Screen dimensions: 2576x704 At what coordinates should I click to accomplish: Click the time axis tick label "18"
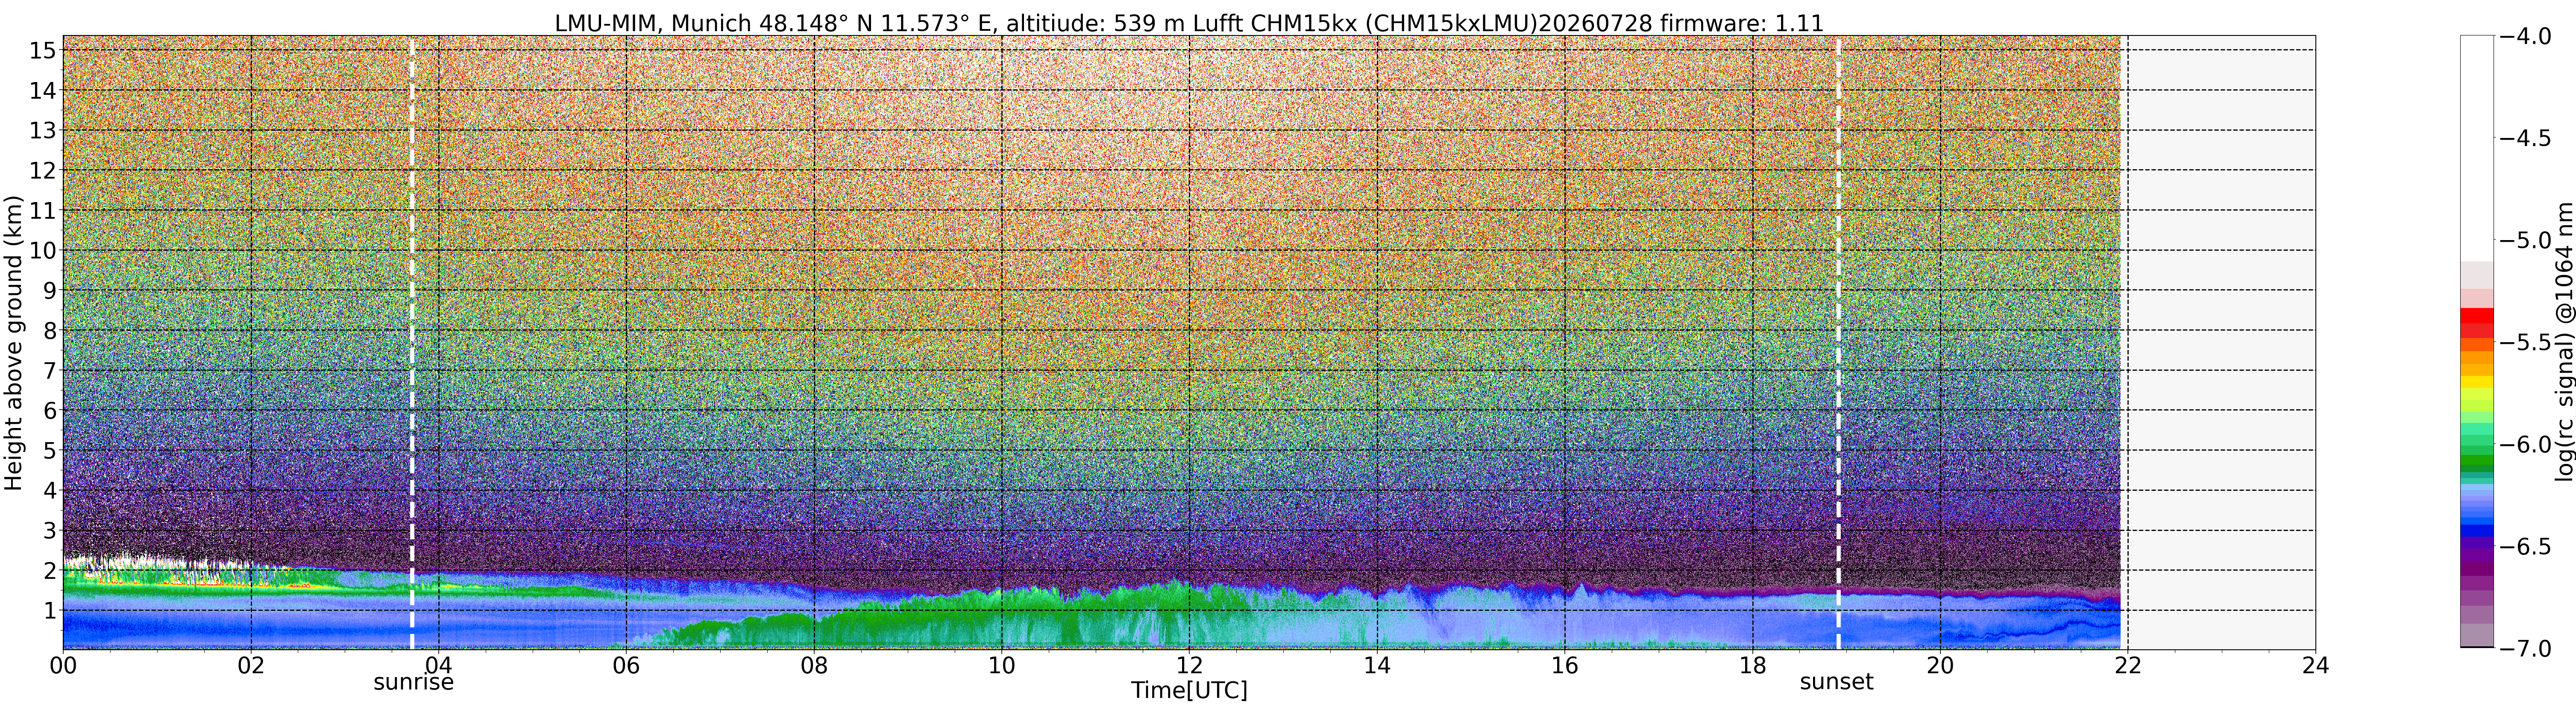click(x=1752, y=666)
